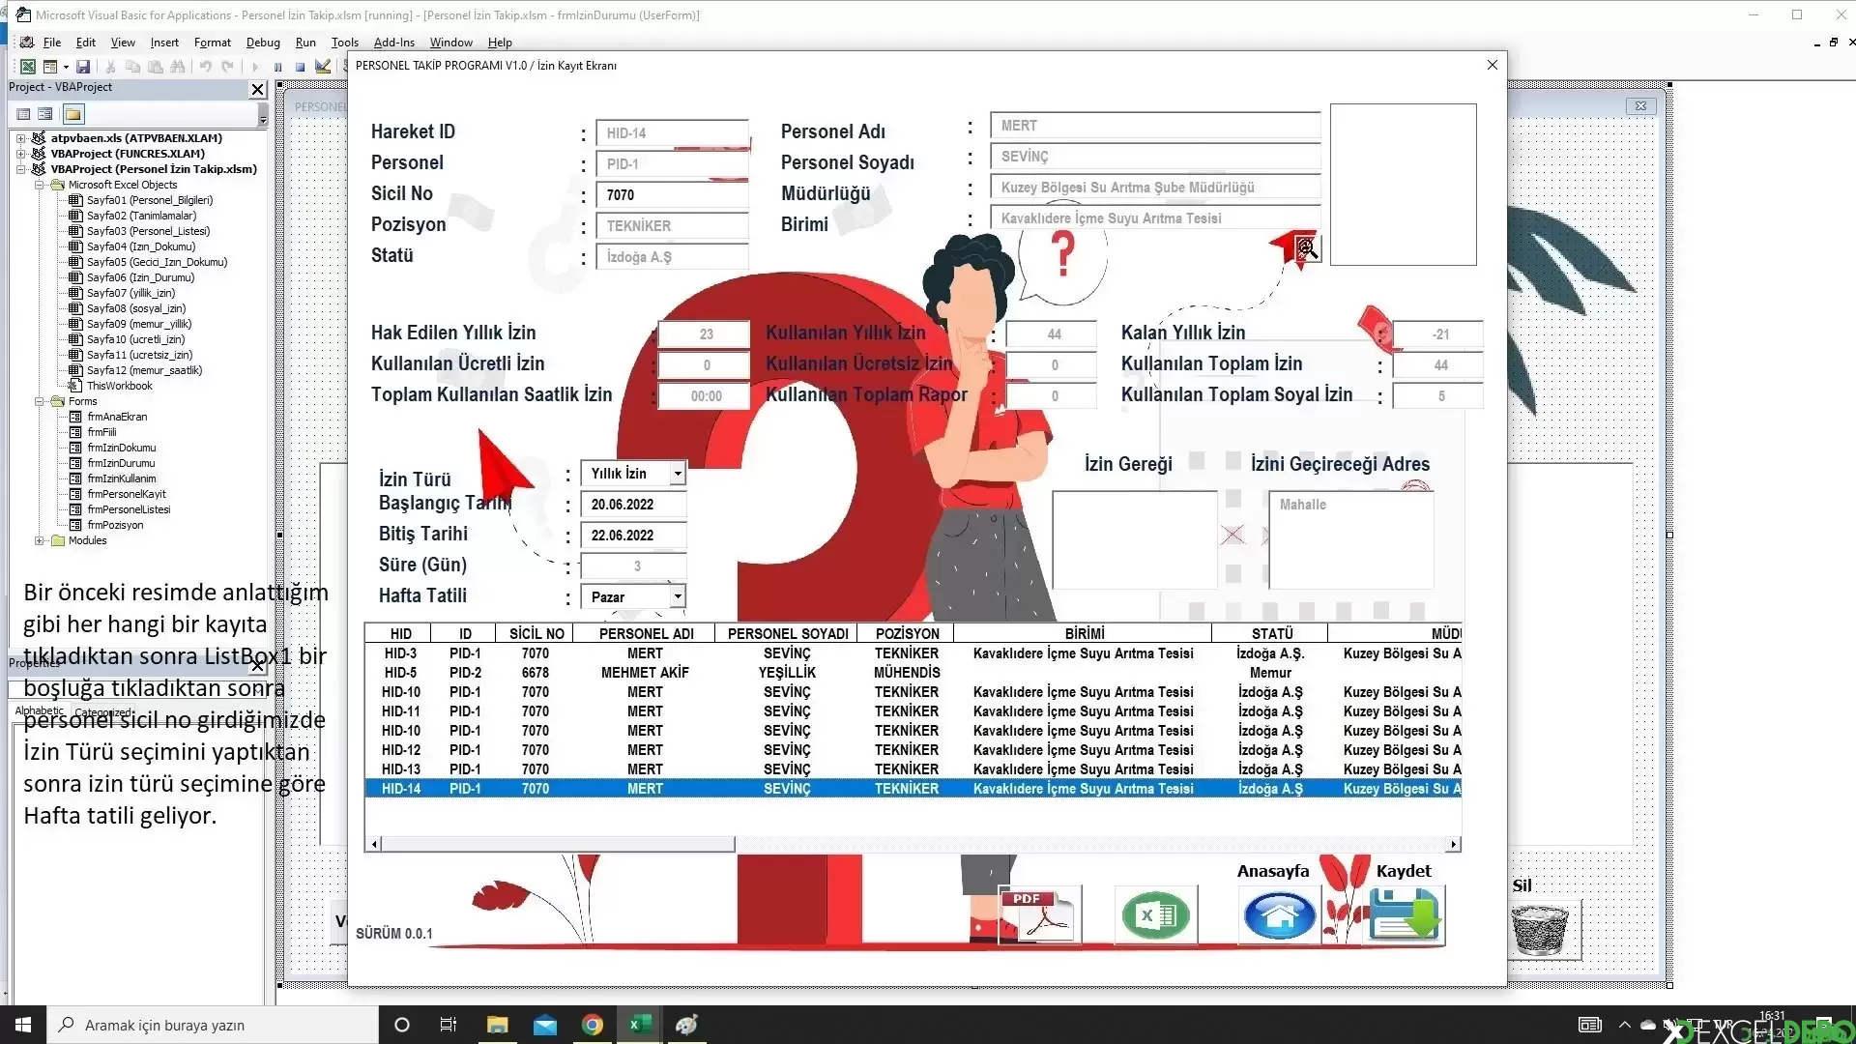Screen dimensions: 1856x1044
Task: Open the Add-Ins menu
Action: pos(393,43)
